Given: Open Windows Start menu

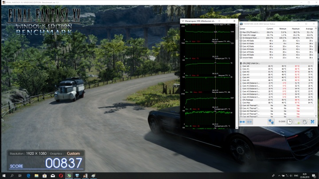Looking at the screenshot, I should pyautogui.click(x=4, y=176).
